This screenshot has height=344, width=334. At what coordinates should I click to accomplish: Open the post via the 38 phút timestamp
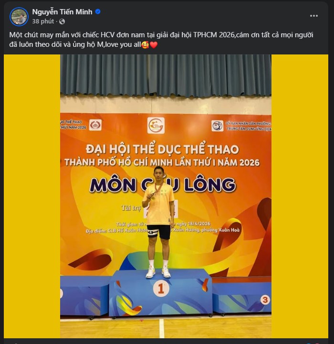click(43, 21)
